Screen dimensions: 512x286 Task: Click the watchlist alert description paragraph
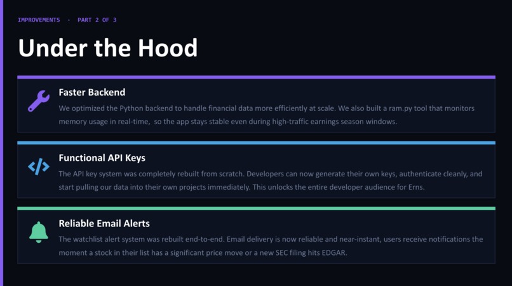271,246
